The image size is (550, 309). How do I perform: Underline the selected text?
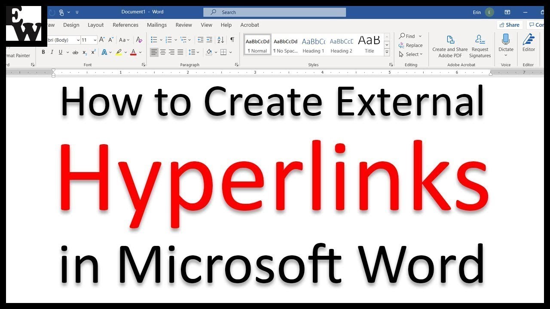[61, 52]
